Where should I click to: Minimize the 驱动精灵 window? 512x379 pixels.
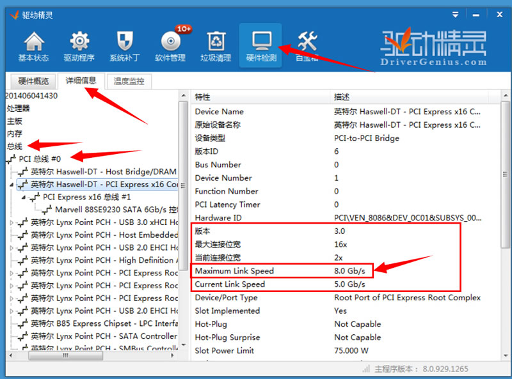pos(476,15)
